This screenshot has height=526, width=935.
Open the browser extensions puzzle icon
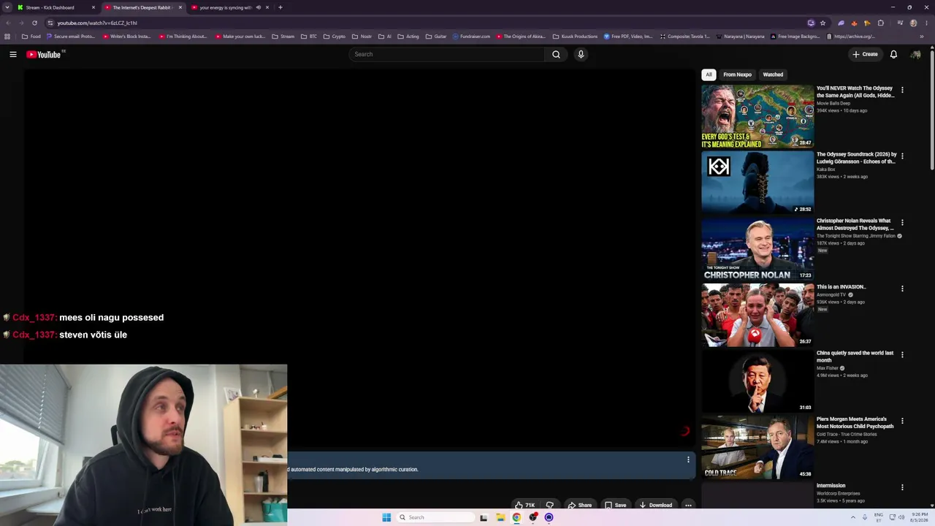coord(881,23)
